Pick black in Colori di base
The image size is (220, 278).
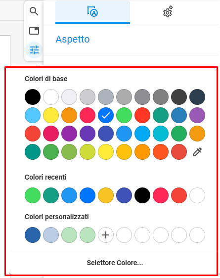point(33,97)
